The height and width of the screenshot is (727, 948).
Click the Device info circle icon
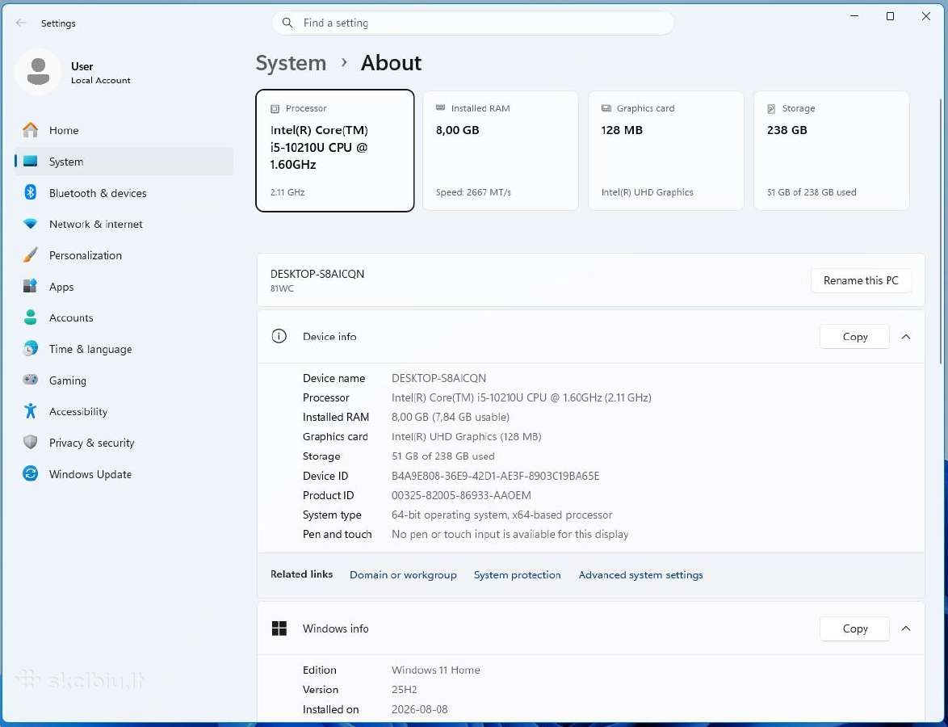(x=279, y=336)
